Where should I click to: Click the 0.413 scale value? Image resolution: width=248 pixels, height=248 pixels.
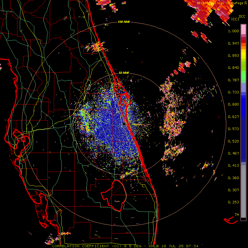point(233,166)
